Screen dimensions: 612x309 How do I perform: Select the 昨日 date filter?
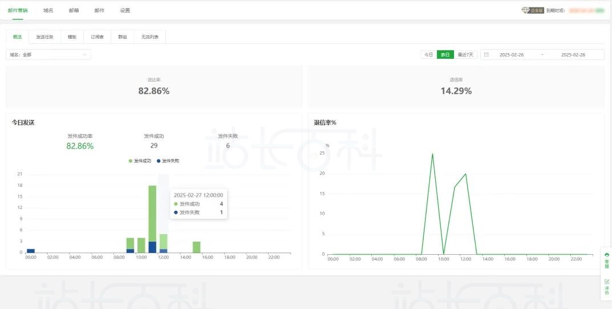[445, 55]
